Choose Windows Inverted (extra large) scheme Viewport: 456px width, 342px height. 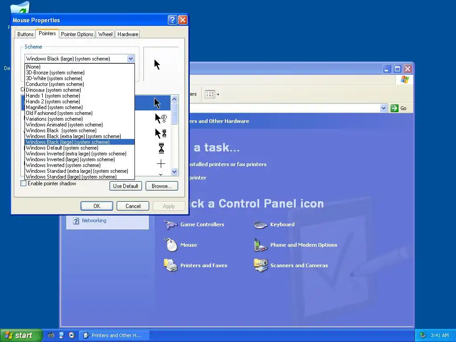(x=79, y=154)
